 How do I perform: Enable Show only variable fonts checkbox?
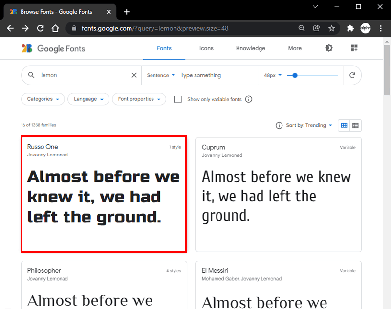click(x=178, y=99)
